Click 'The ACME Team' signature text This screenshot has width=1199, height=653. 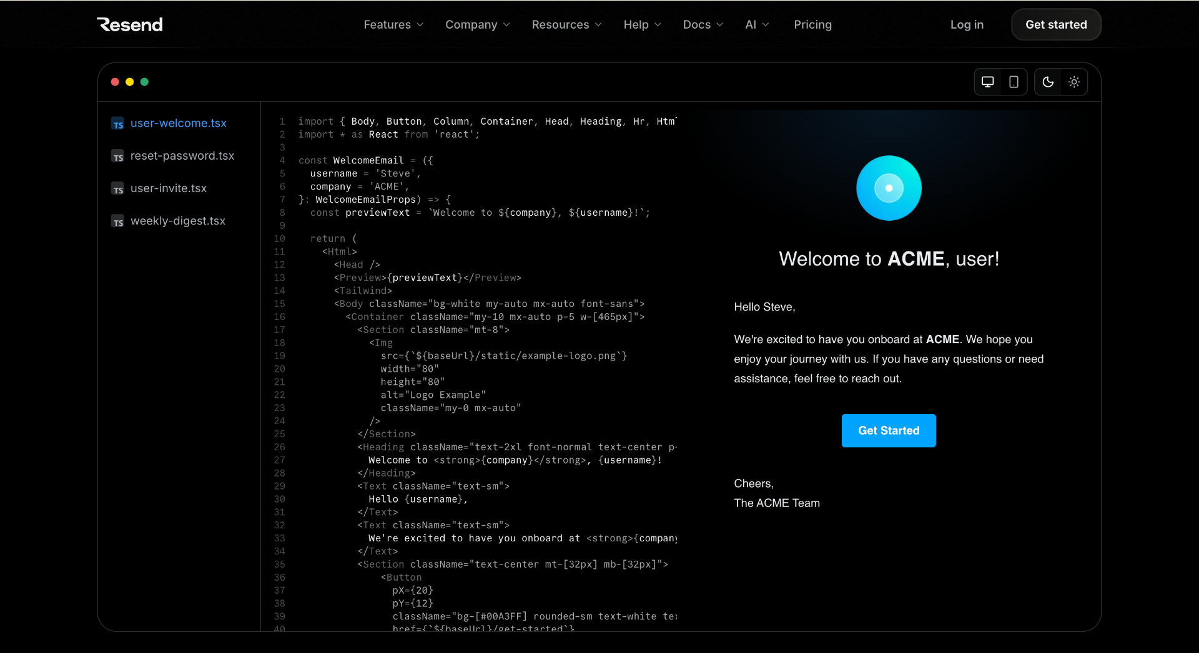[777, 503]
